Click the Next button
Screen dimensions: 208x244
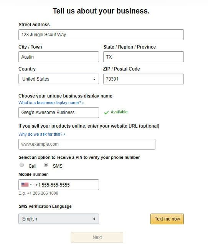(x=97, y=237)
